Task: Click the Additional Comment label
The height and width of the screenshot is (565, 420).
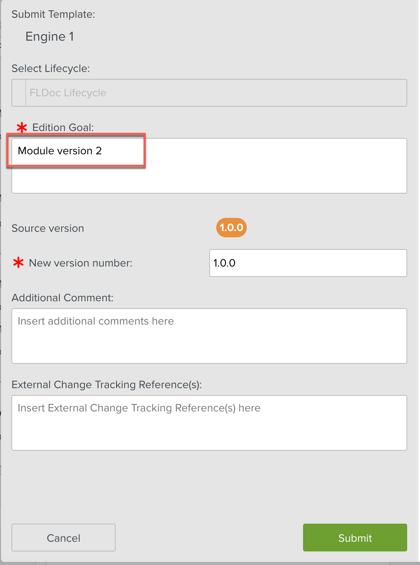Action: [62, 298]
